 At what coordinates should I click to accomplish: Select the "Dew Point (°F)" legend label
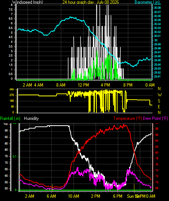coord(155,118)
